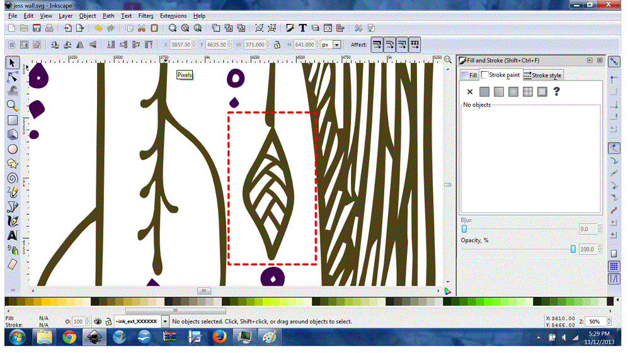Toggle affect rounded corners scaling button
Image resolution: width=630 pixels, height=353 pixels.
coord(389,45)
